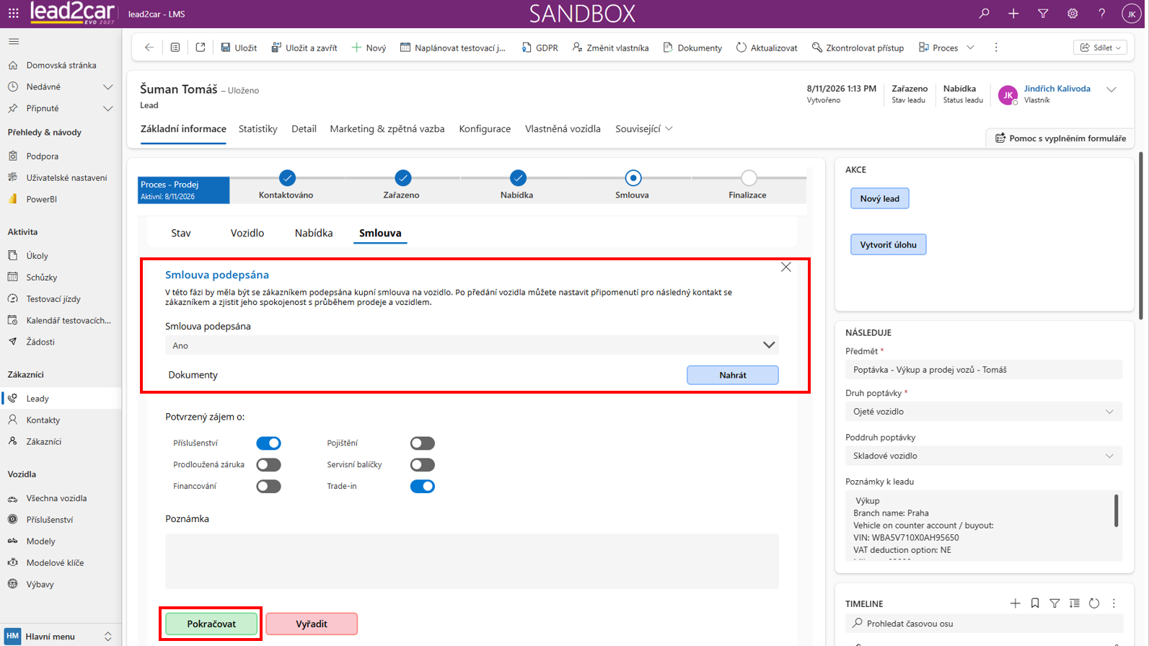Open the Poddruh poptávky dropdown
The width and height of the screenshot is (1149, 646).
(984, 456)
